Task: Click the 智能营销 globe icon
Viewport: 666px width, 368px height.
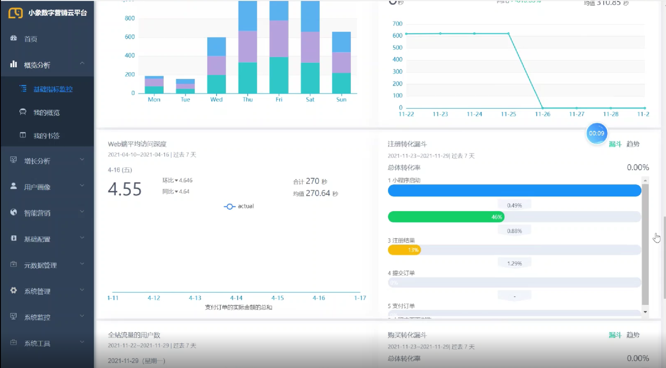Action: click(14, 212)
